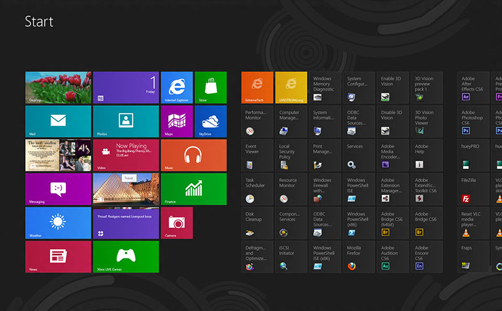Launch Adobe Encore CS6 tile
502x311 pixels.
tap(427, 257)
